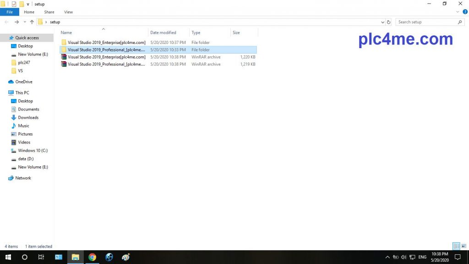This screenshot has height=264, width=469.
Task: Switch to Large icons view in status bar
Action: (464, 246)
